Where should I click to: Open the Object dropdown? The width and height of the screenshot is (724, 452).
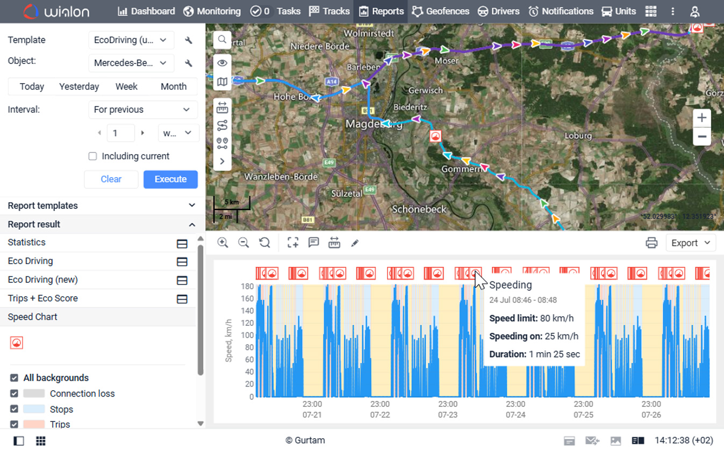click(131, 63)
